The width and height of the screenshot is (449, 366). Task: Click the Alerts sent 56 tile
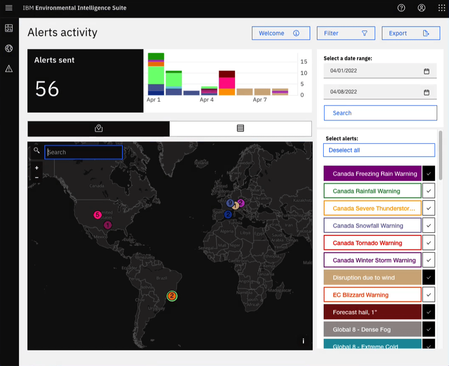click(x=86, y=81)
